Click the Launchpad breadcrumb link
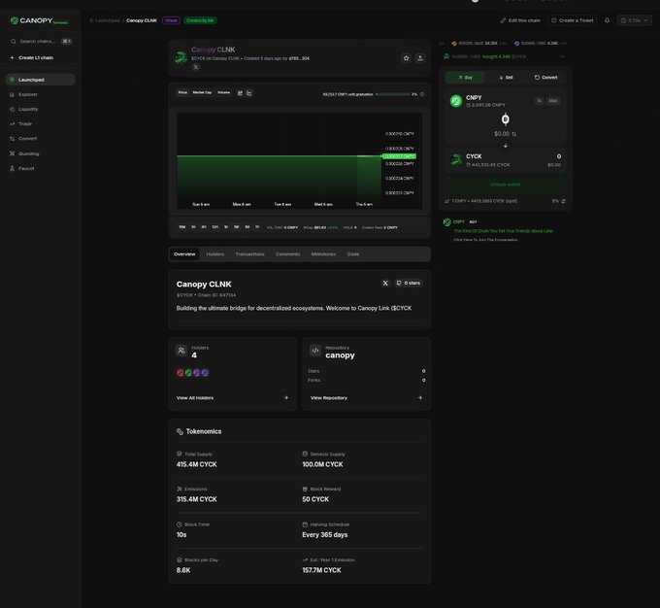The height and width of the screenshot is (608, 660). click(x=105, y=20)
